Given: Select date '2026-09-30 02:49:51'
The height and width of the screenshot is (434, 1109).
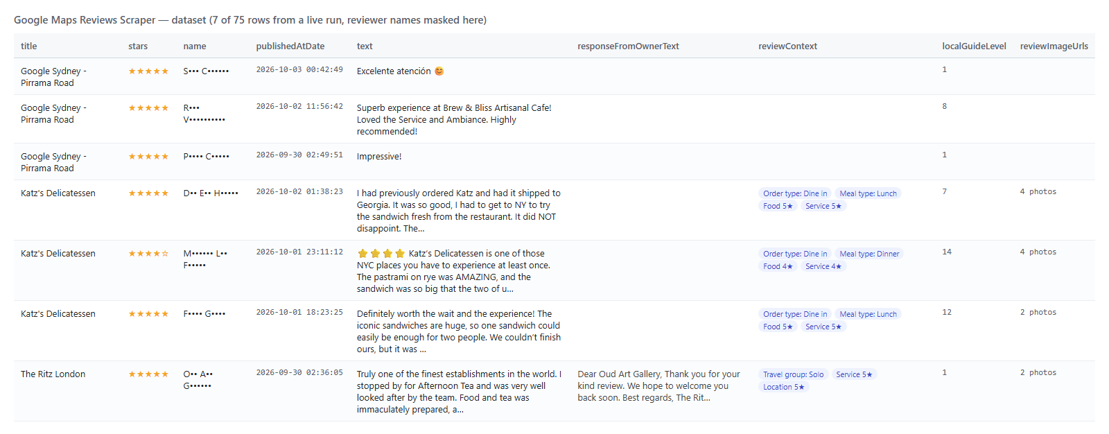Looking at the screenshot, I should point(299,155).
